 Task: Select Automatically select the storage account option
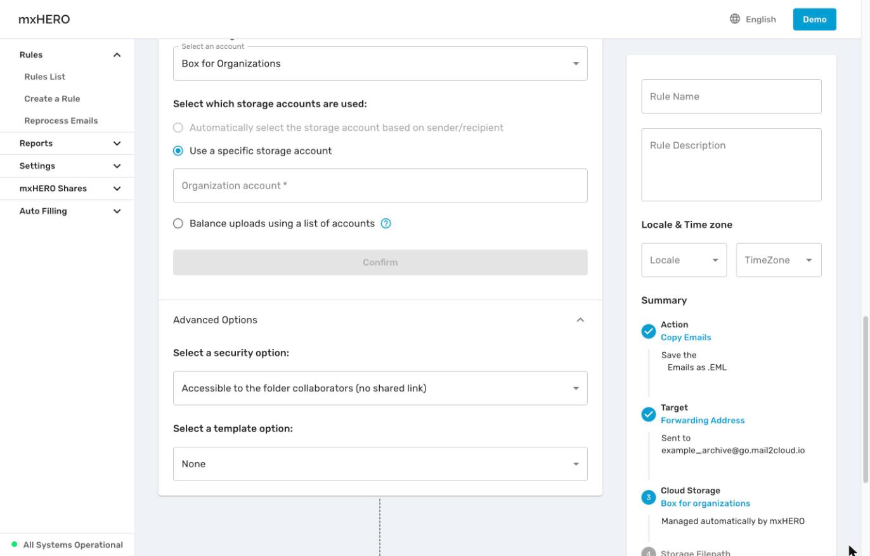(178, 128)
